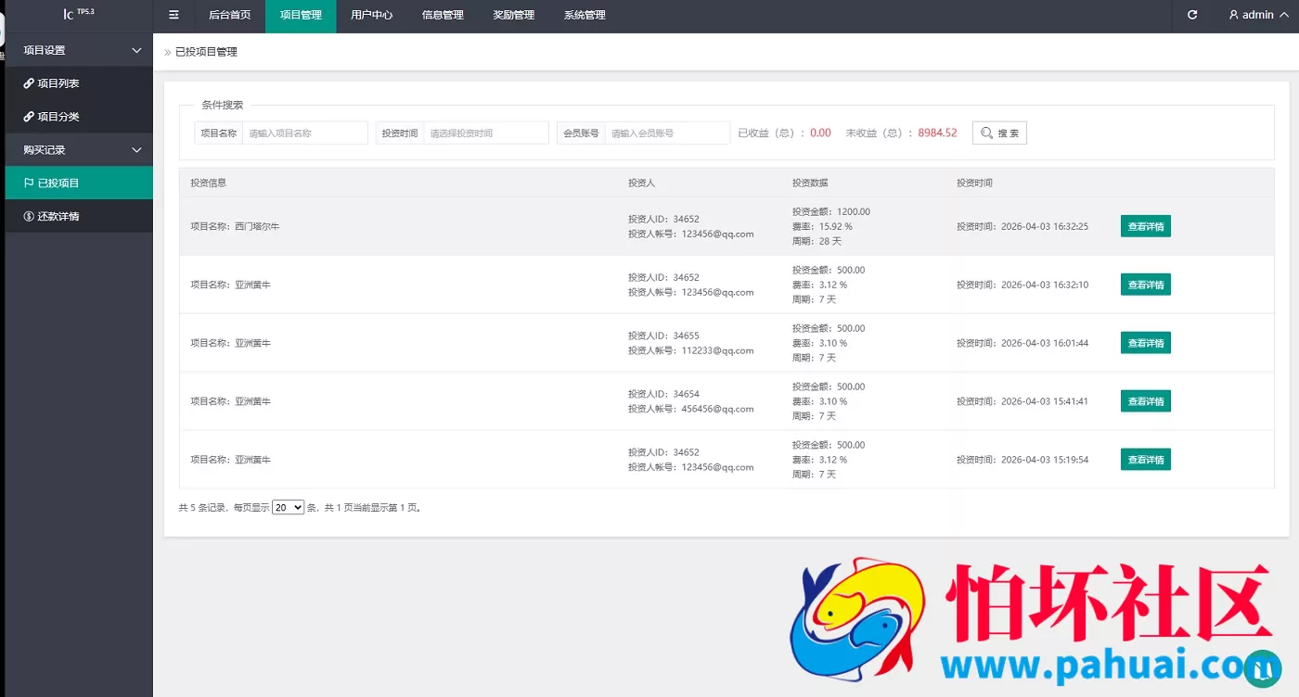Click account 456456@qq.com
Viewport: 1299px width, 697px height.
717,409
